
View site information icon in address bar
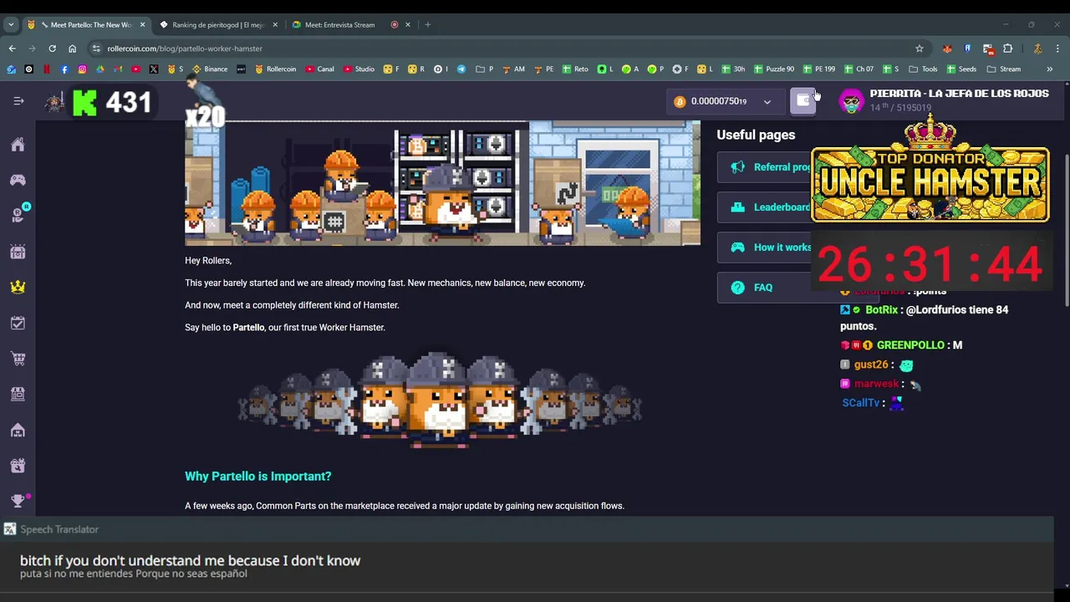pyautogui.click(x=96, y=48)
